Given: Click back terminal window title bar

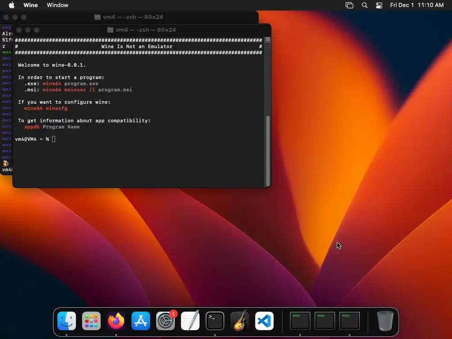Looking at the screenshot, I should point(129,17).
